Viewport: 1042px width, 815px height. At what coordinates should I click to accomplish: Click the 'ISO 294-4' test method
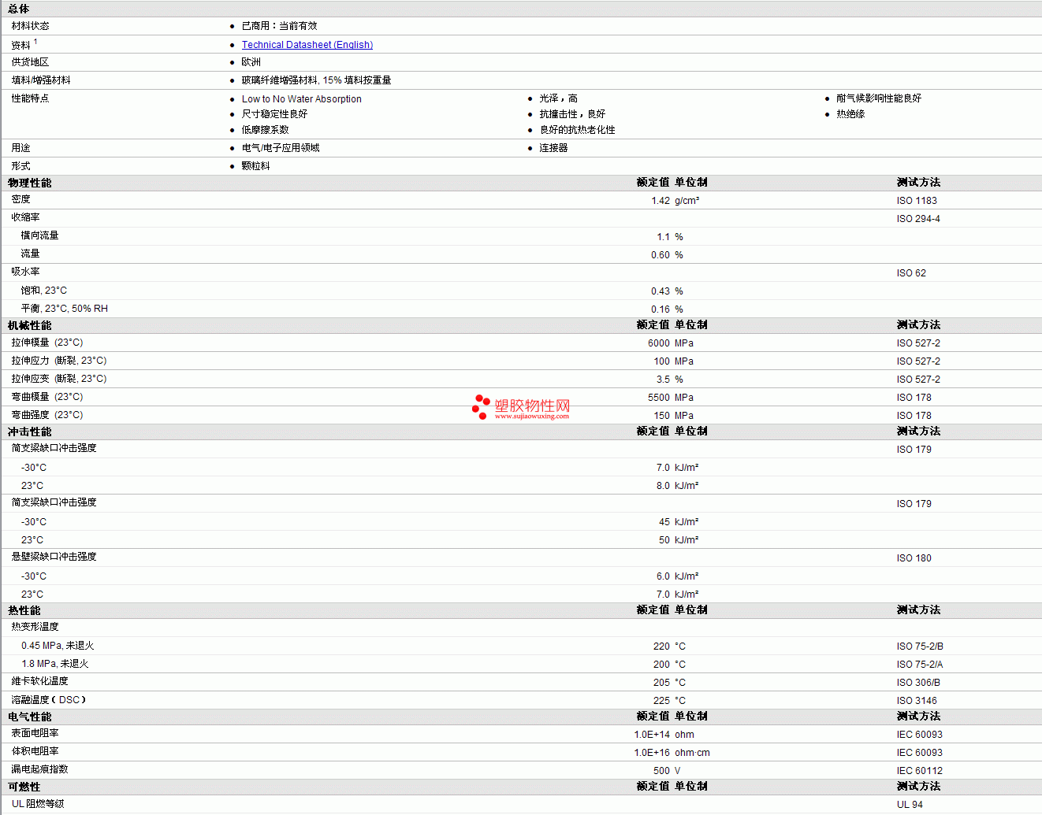point(918,219)
